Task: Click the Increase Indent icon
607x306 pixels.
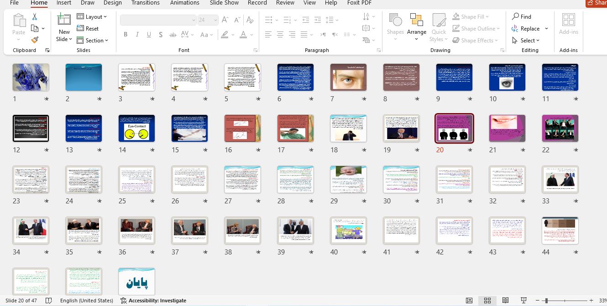Action: pyautogui.click(x=317, y=20)
